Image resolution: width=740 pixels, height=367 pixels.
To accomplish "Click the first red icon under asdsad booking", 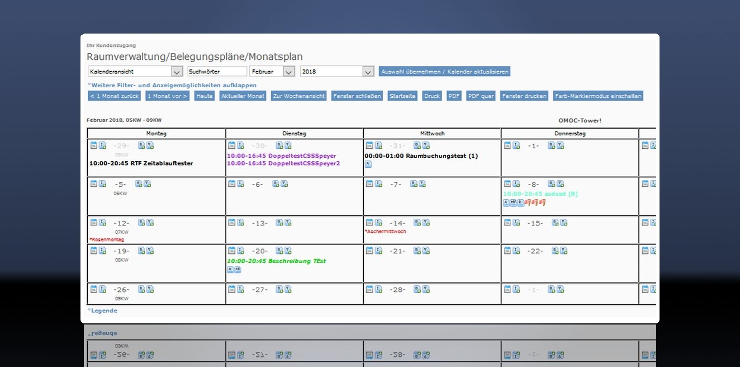I will [x=528, y=203].
